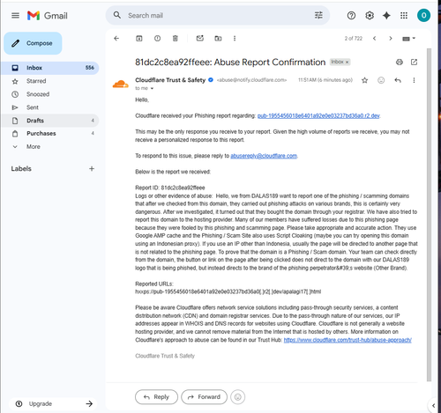Click sender name Cloudflare Trust & Safety
This screenshot has height=413, width=441.
coord(170,80)
